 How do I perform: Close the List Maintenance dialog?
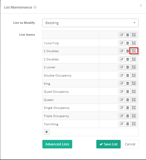[141, 5]
